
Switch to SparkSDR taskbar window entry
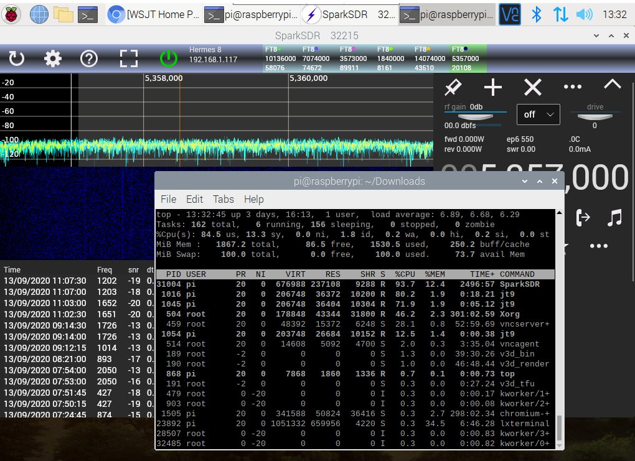tap(349, 15)
